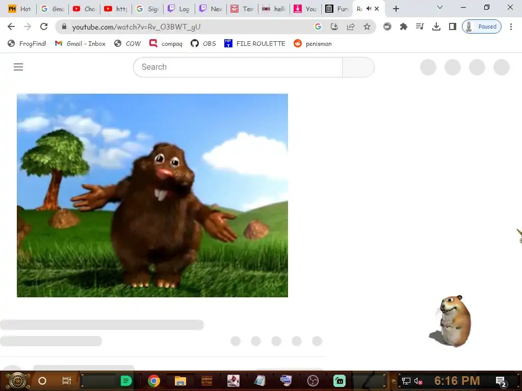
Task: Open the penisman Reddit bookmark
Action: pos(312,44)
